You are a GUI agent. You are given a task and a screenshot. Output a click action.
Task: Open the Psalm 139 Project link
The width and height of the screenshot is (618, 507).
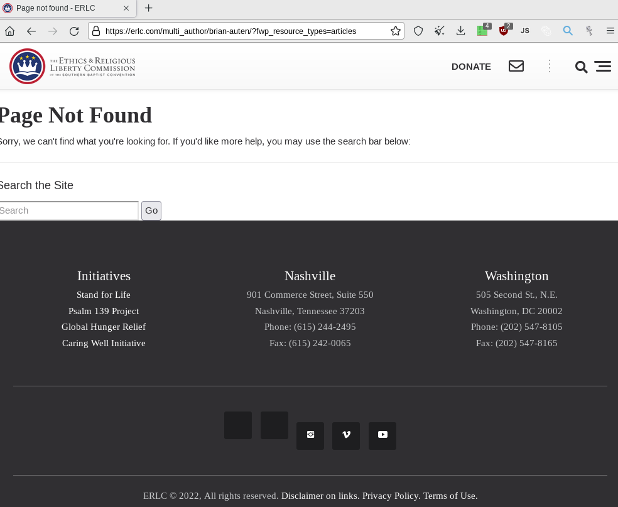(104, 311)
